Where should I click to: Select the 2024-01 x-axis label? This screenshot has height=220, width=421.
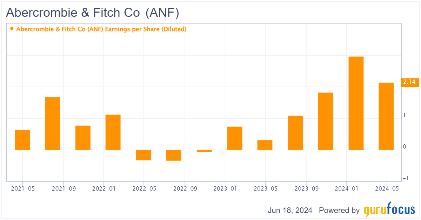pos(346,188)
